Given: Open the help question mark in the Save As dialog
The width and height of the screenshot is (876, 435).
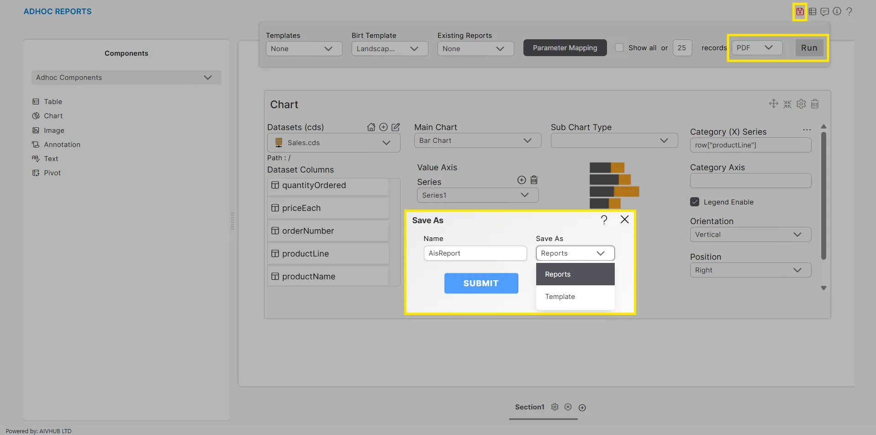Looking at the screenshot, I should pyautogui.click(x=604, y=220).
